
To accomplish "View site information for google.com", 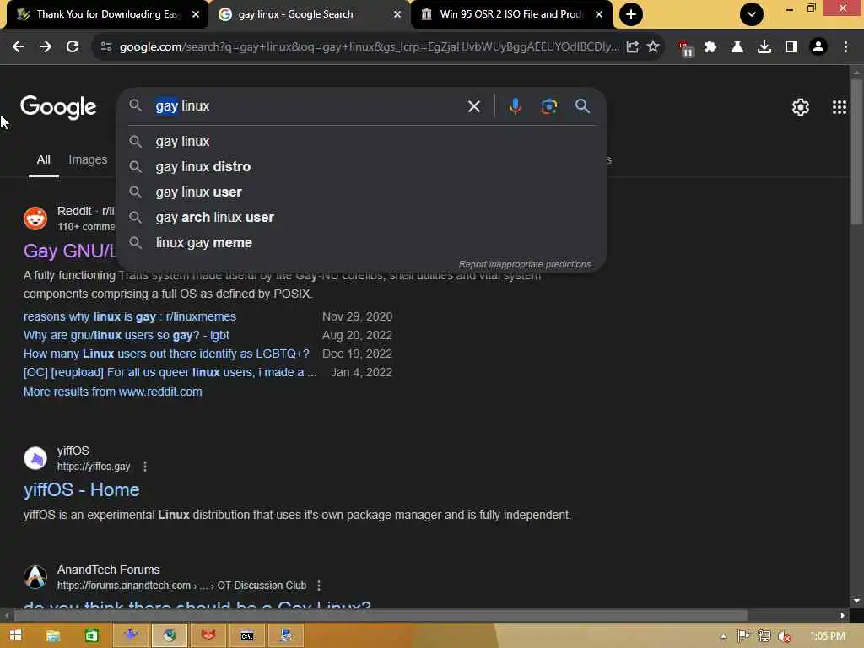I will (106, 47).
